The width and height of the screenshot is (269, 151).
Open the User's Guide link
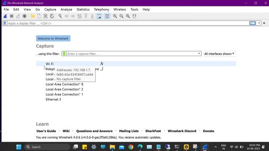click(46, 131)
